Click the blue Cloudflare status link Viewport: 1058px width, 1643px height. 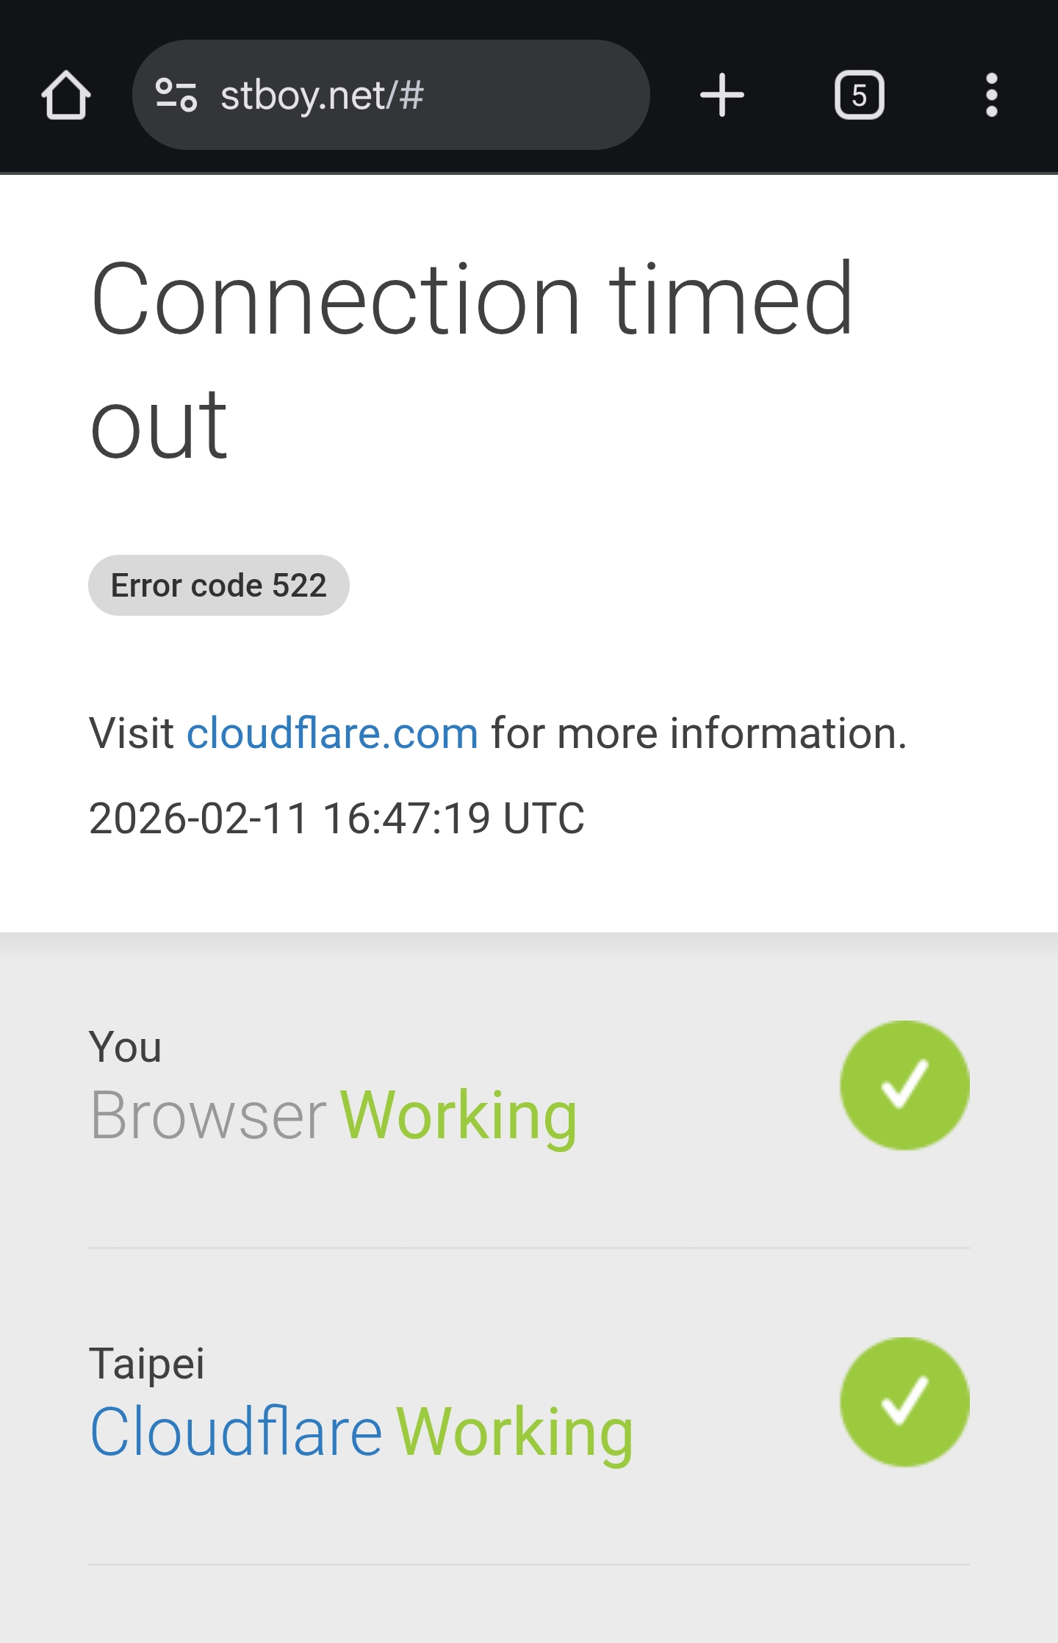[236, 1431]
